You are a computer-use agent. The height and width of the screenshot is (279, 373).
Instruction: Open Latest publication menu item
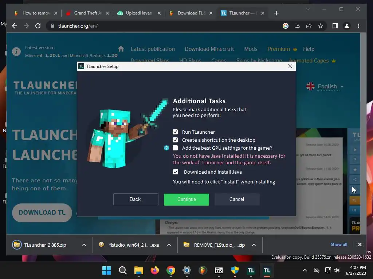pyautogui.click(x=153, y=49)
